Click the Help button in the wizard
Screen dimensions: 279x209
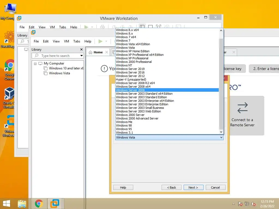[x=123, y=188]
